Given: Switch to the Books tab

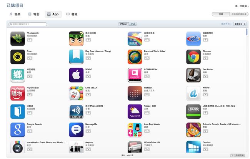Looking at the screenshot, I should (72, 14).
